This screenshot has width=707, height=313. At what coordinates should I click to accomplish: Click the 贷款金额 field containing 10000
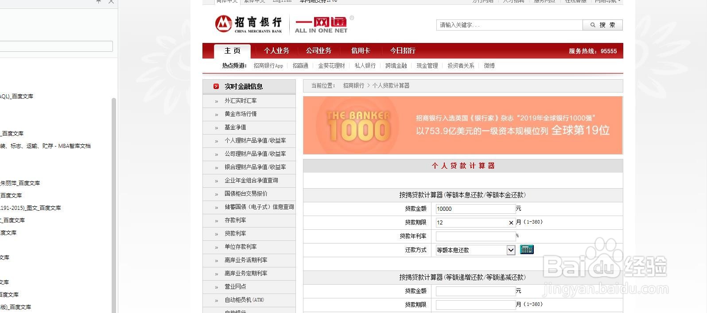[475, 209]
